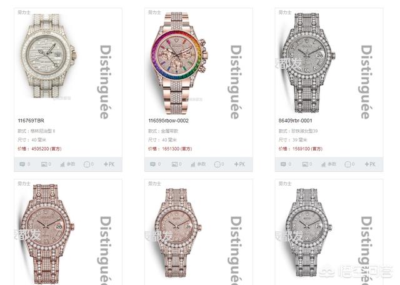The image size is (400, 285).
Task: Open photos icon for 116769TBR watch
Action: pos(44,164)
